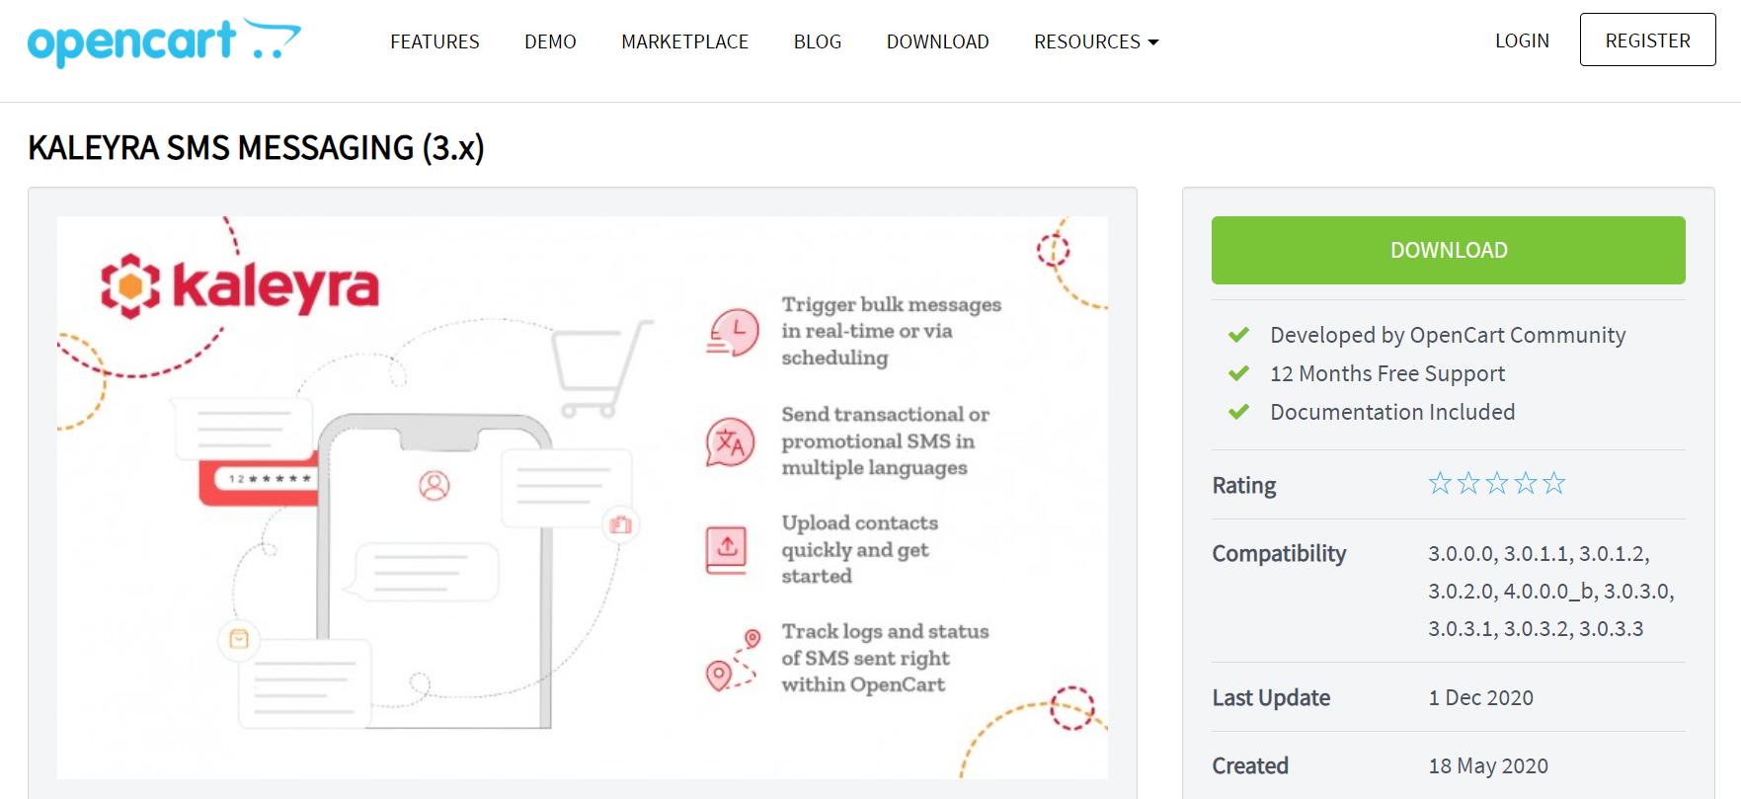Viewport: 1741px width, 799px height.
Task: Click the '1 Dec 2020' date
Action: [x=1480, y=697]
